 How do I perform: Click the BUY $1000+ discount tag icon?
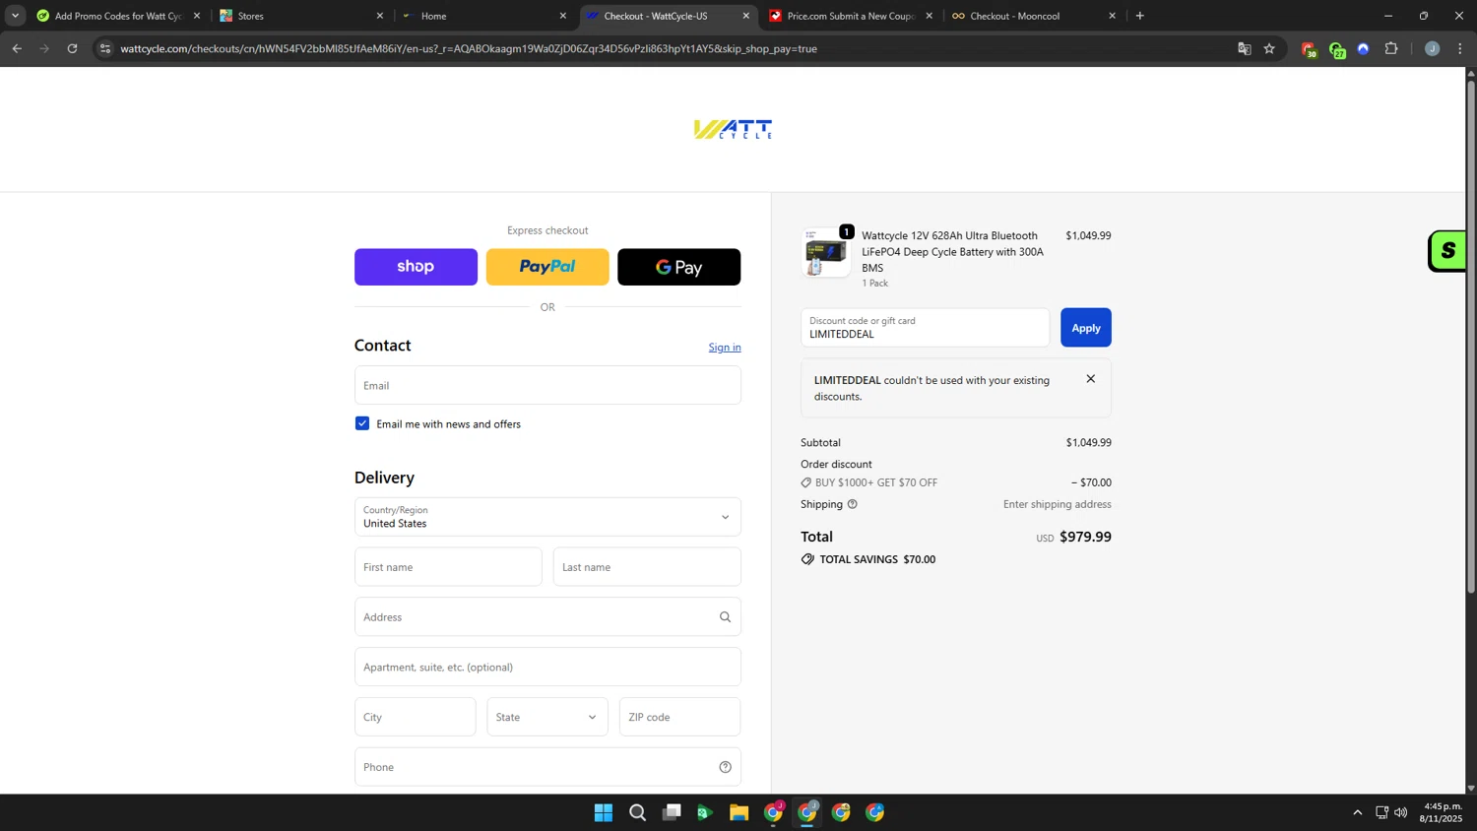pos(806,482)
